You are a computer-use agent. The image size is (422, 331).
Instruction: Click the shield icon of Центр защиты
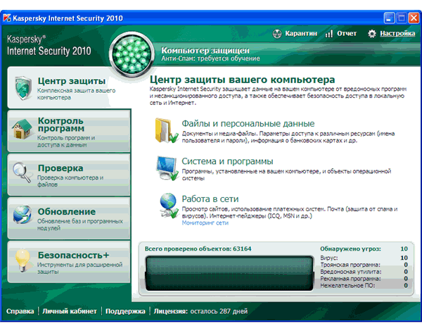pyautogui.click(x=23, y=88)
